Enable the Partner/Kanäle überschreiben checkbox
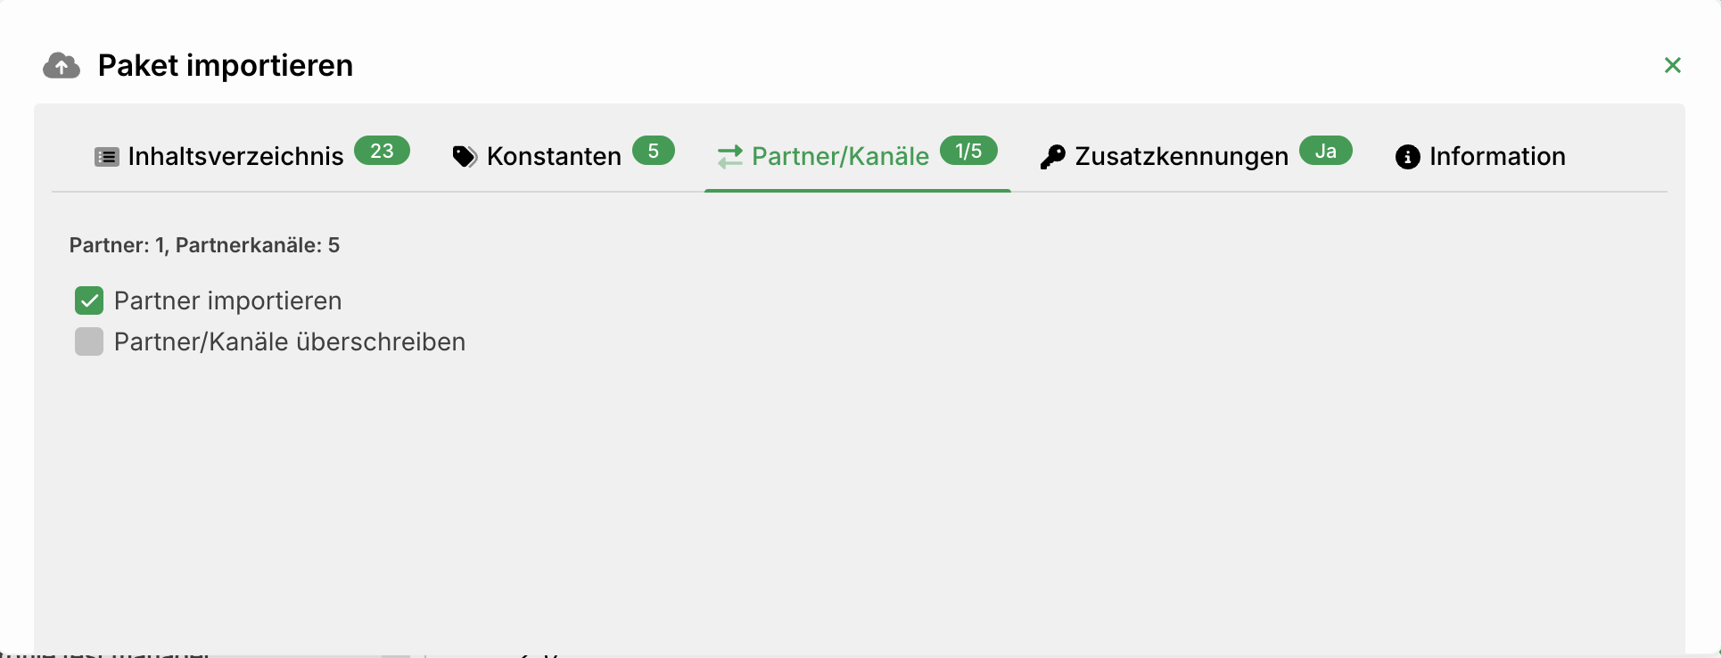Image resolution: width=1721 pixels, height=658 pixels. (89, 341)
